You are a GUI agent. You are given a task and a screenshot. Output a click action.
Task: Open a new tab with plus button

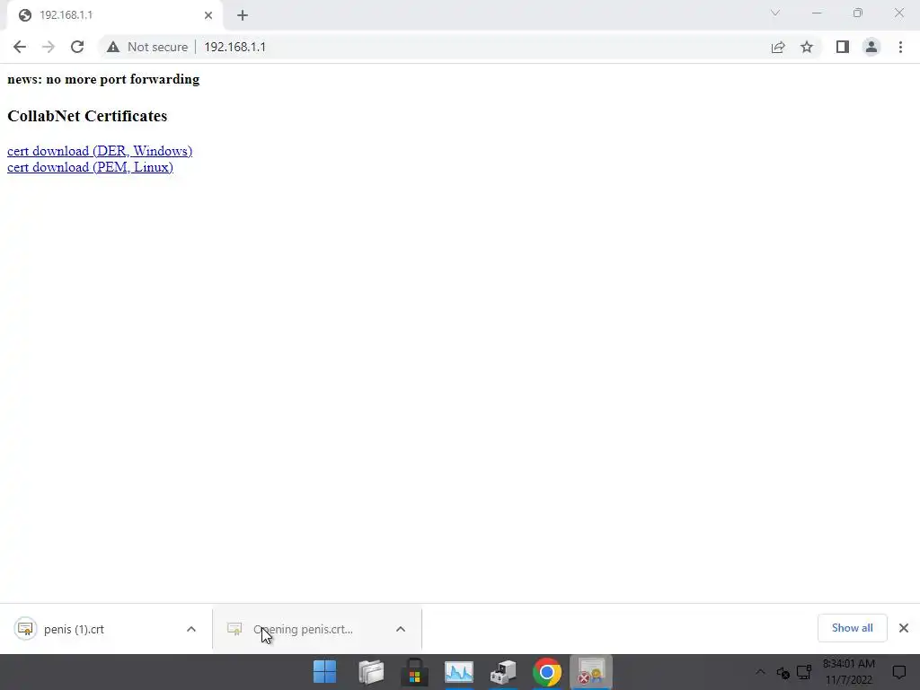point(243,15)
